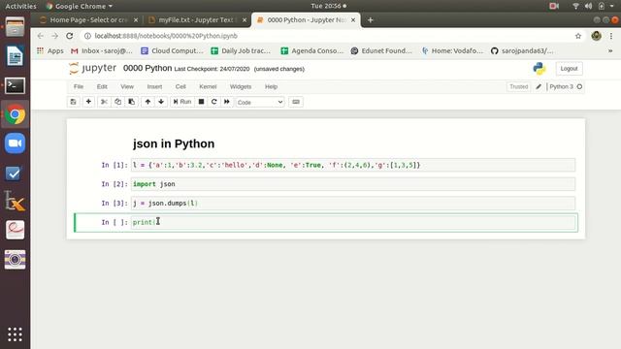This screenshot has height=349, width=621.
Task: Open the Show Applications grid icon
Action: click(x=16, y=334)
